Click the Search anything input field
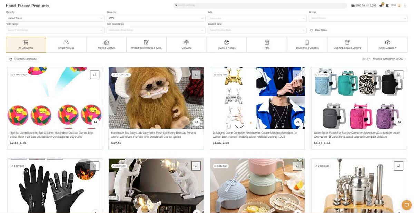This screenshot has width=414, height=213. pos(260,6)
